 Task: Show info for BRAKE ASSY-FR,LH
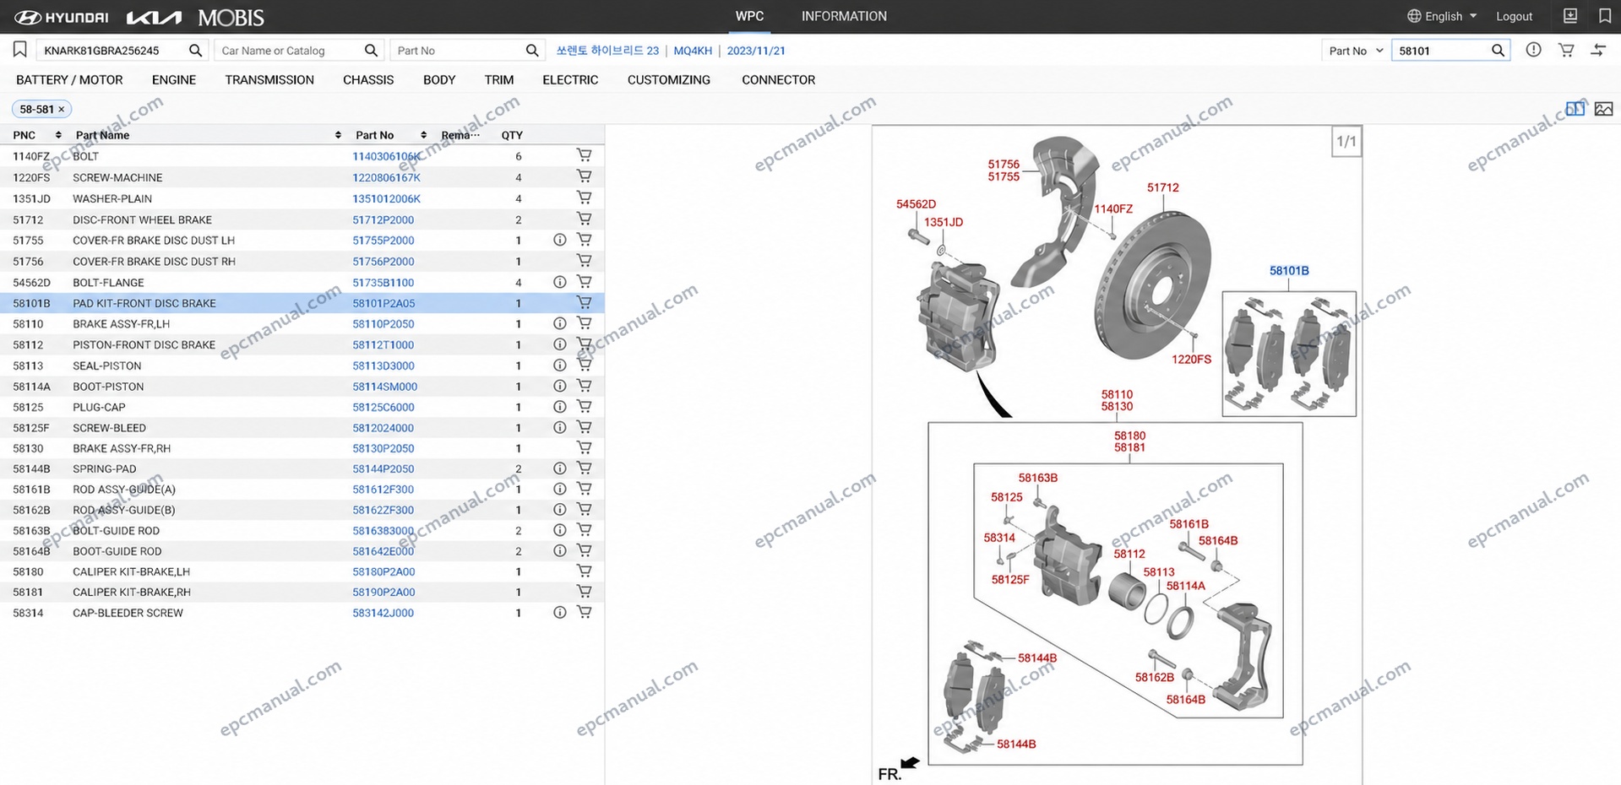559,323
